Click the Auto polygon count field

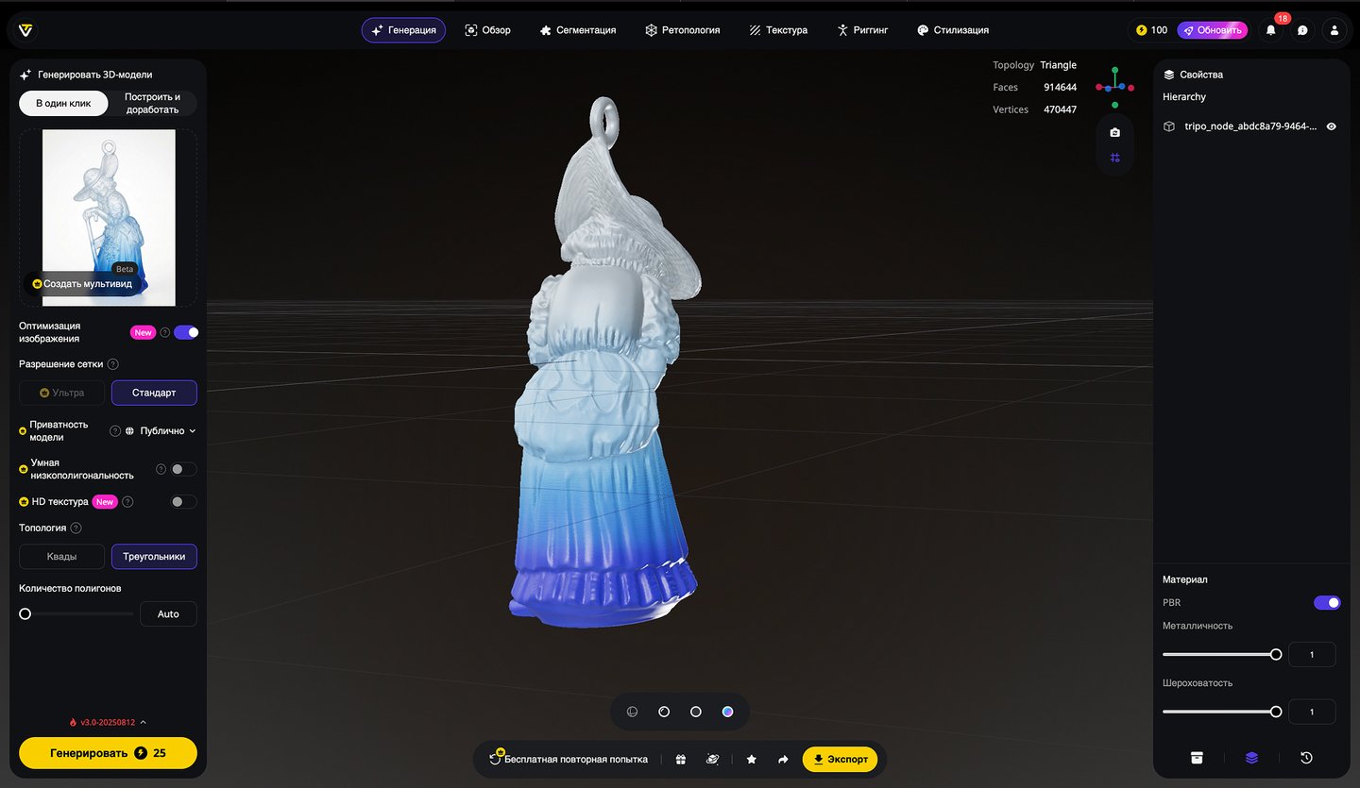tap(168, 614)
